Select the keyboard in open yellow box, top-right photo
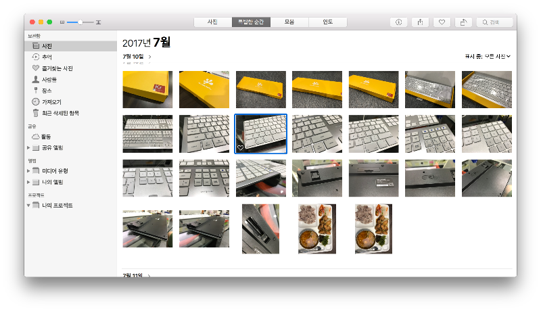 pyautogui.click(x=487, y=90)
